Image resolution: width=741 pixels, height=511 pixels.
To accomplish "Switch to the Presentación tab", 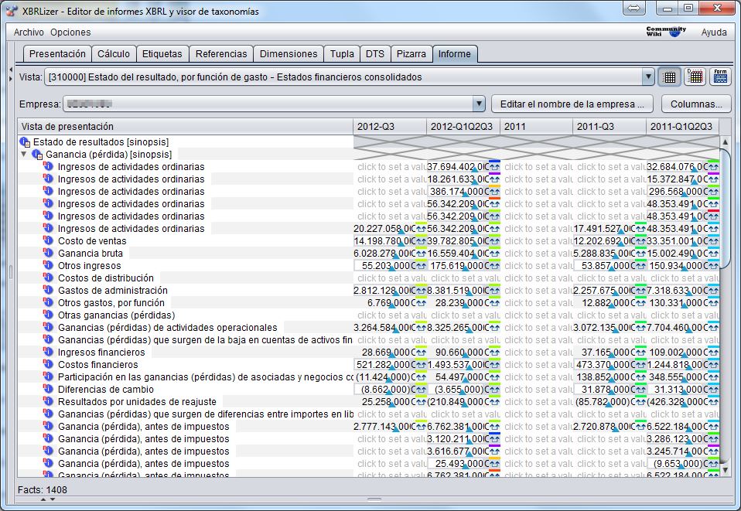I will pyautogui.click(x=57, y=54).
